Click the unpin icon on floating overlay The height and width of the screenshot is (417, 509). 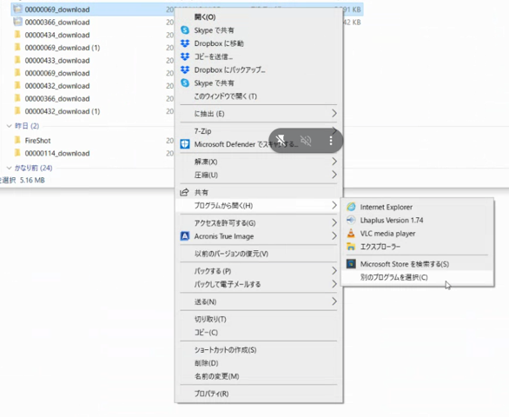pyautogui.click(x=281, y=140)
